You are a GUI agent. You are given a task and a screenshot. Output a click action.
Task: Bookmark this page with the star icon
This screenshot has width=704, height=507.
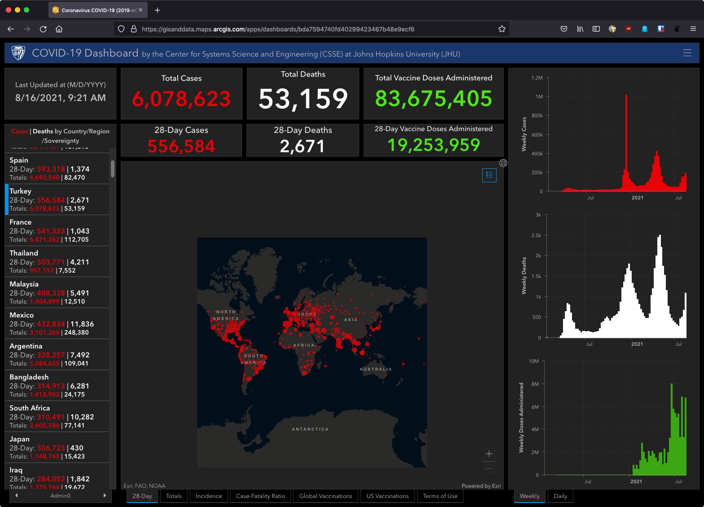(x=502, y=29)
